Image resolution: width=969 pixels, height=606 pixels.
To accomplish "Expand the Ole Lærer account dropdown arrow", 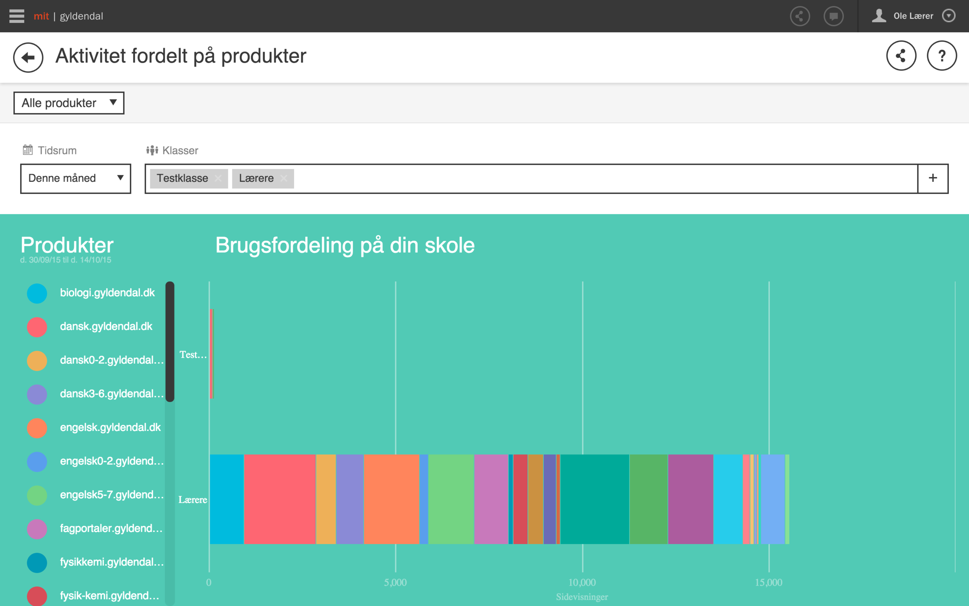I will click(x=948, y=16).
